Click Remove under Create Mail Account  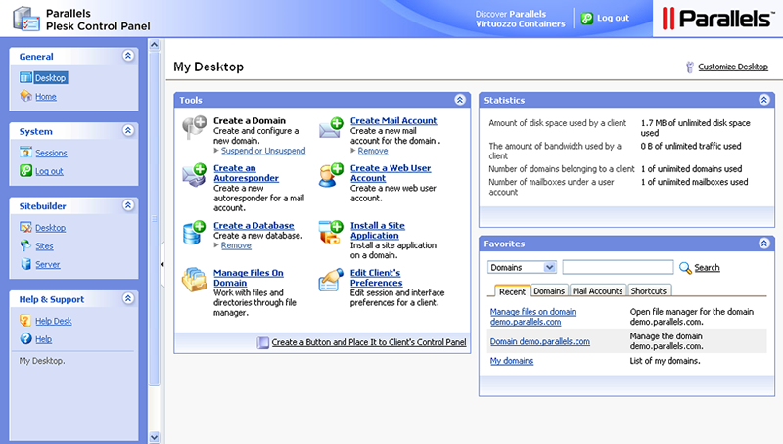[x=373, y=151]
